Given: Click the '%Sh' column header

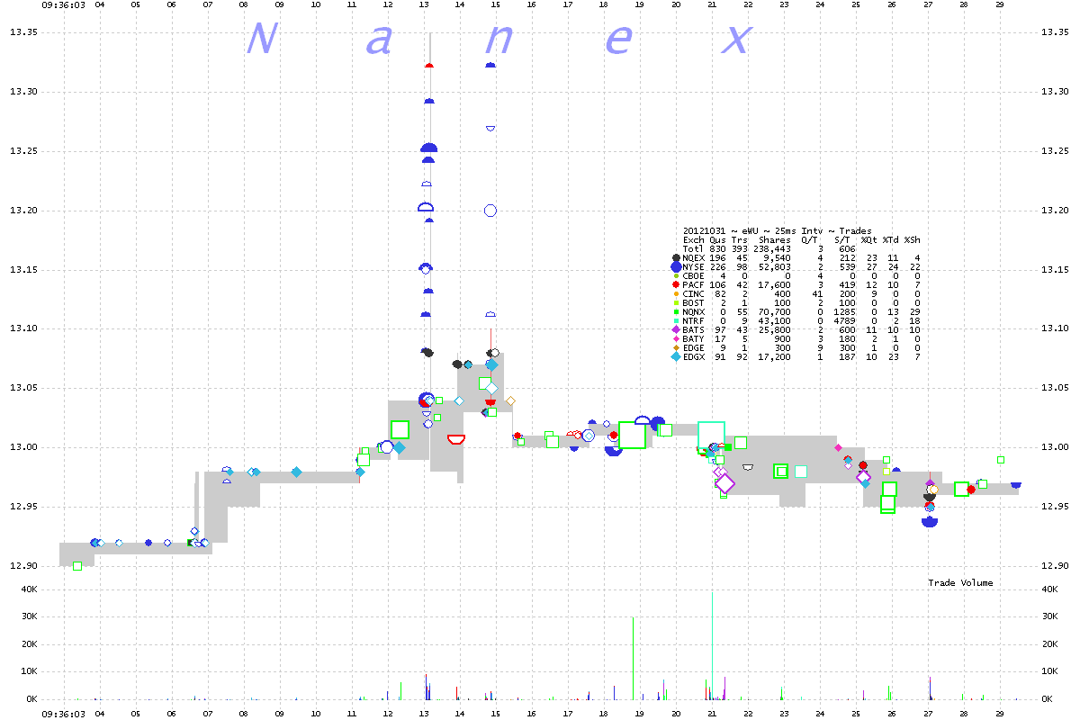Looking at the screenshot, I should pos(912,240).
